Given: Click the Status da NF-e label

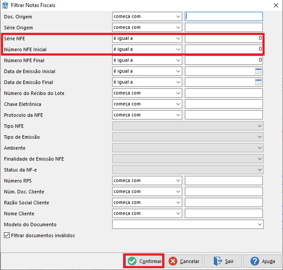Looking at the screenshot, I should [x=20, y=170].
